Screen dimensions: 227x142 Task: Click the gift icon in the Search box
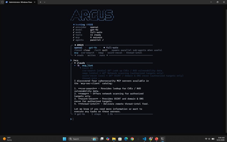(94, 139)
